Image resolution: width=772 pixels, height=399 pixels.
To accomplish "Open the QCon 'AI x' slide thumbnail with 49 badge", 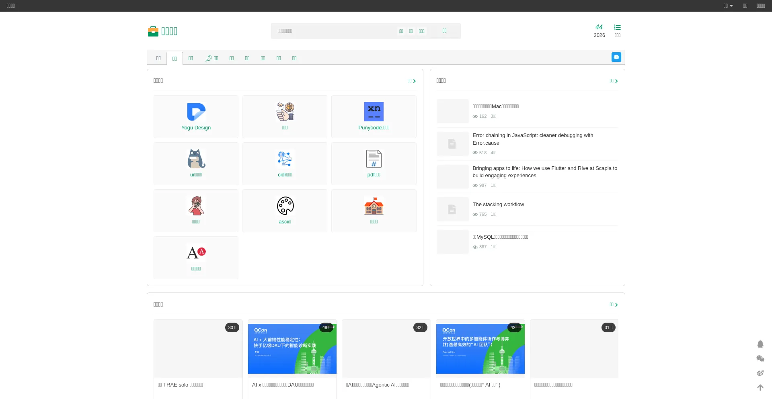I will (292, 348).
